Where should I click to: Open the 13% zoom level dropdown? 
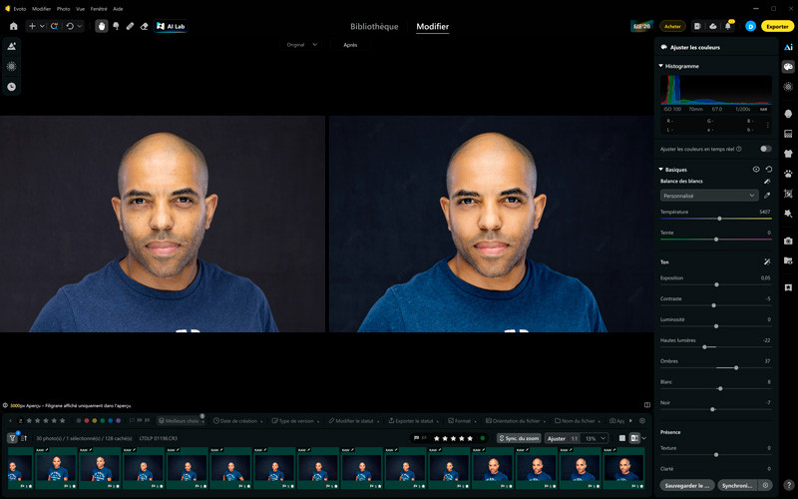click(595, 438)
